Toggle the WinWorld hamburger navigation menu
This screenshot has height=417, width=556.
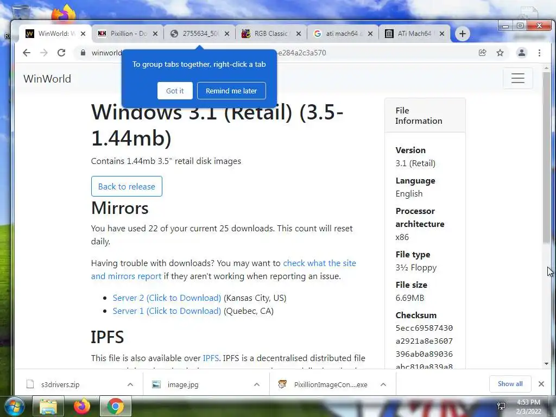pyautogui.click(x=517, y=78)
